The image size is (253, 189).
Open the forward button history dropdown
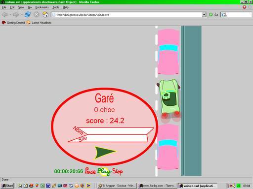click(x=22, y=15)
